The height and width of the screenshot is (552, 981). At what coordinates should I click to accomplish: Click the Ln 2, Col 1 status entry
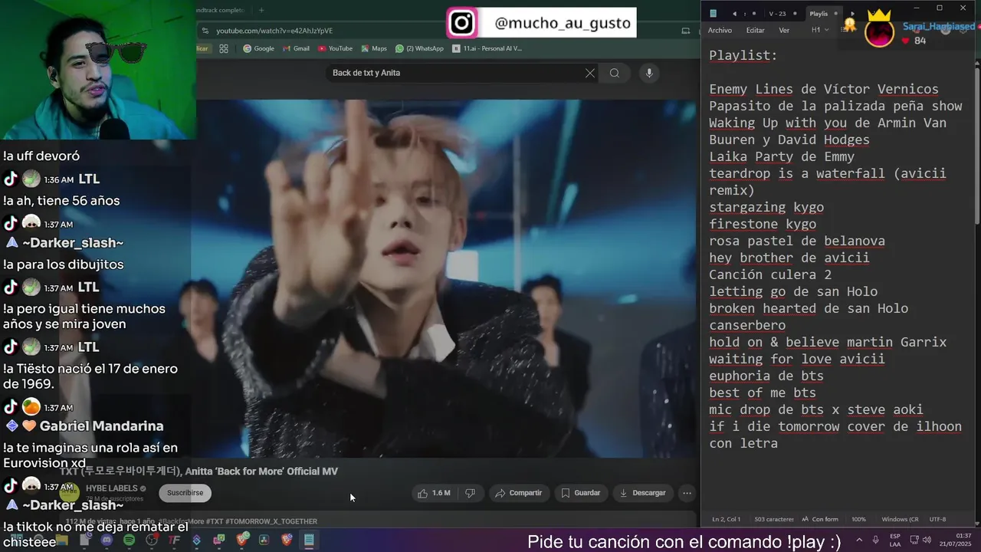(x=727, y=519)
